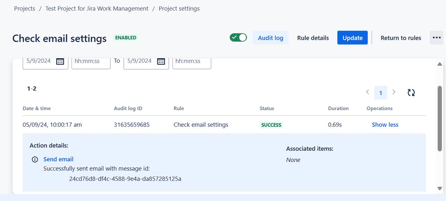Click the Successfully sent email message text
The width and height of the screenshot is (446, 201).
point(97,169)
